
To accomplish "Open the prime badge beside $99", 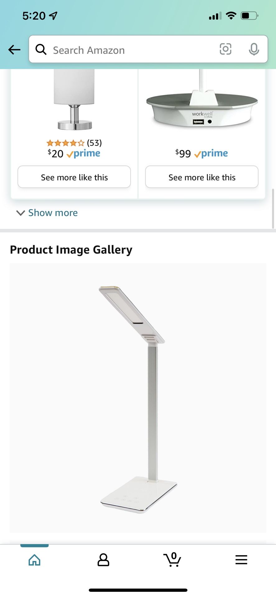I will click(211, 153).
